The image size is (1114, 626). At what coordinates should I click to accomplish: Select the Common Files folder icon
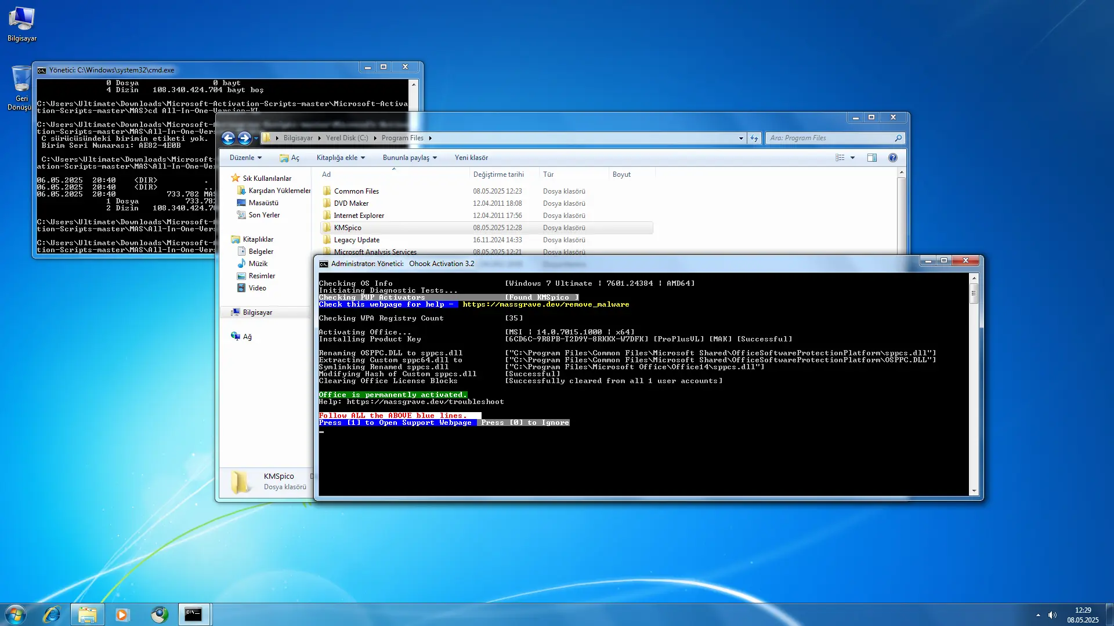point(327,191)
